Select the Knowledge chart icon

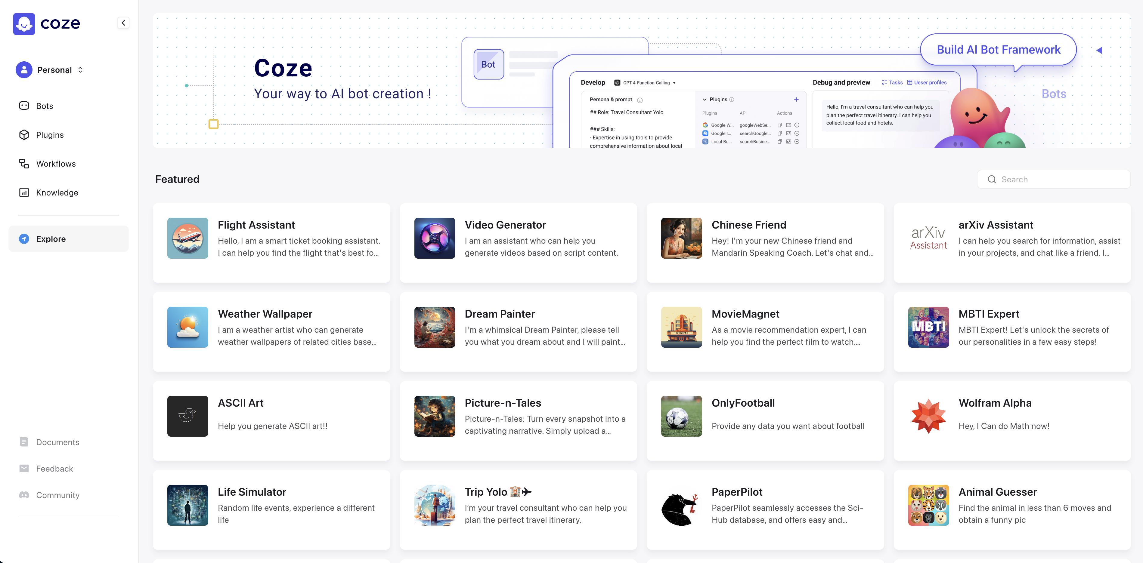(x=24, y=192)
